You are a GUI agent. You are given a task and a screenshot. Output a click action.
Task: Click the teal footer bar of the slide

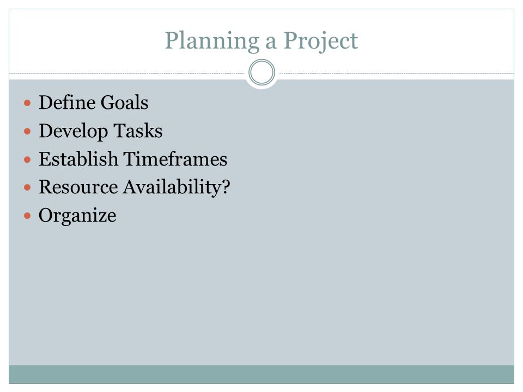point(261,374)
